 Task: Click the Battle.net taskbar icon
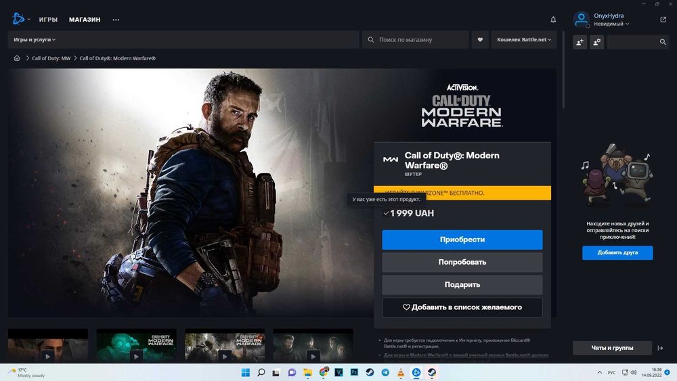click(x=416, y=372)
